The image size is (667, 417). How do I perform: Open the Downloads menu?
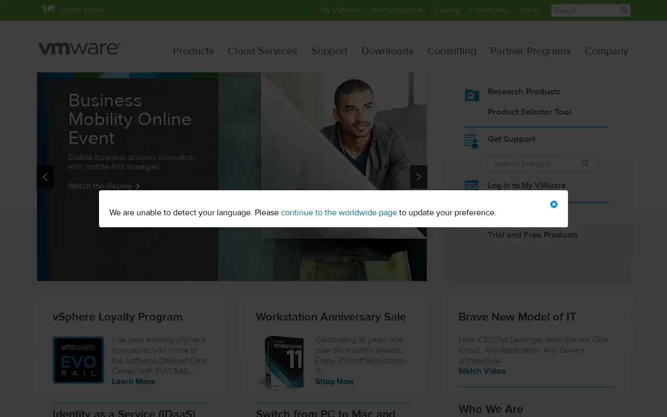[x=387, y=51]
